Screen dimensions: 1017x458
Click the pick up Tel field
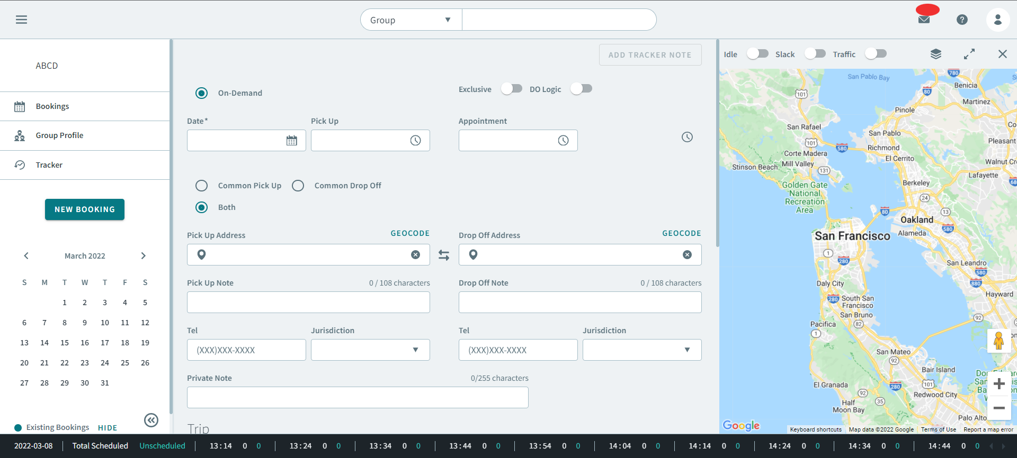[246, 350]
